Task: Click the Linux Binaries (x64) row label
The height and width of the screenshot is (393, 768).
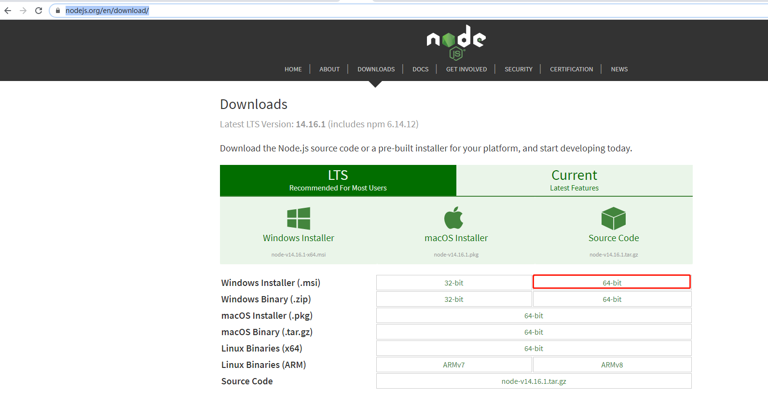Action: [262, 349]
